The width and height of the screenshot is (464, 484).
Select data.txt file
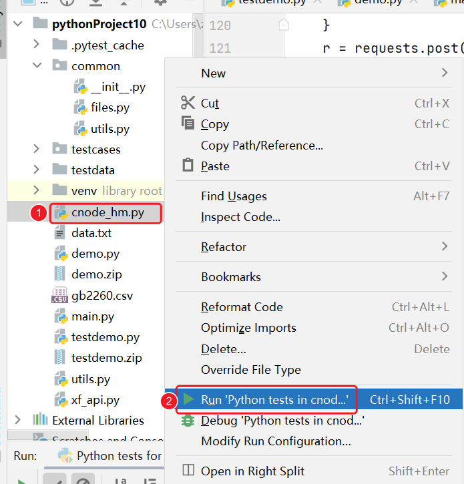pyautogui.click(x=91, y=233)
